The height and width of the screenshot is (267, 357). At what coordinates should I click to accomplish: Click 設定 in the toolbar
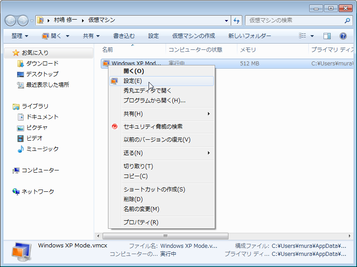154,36
